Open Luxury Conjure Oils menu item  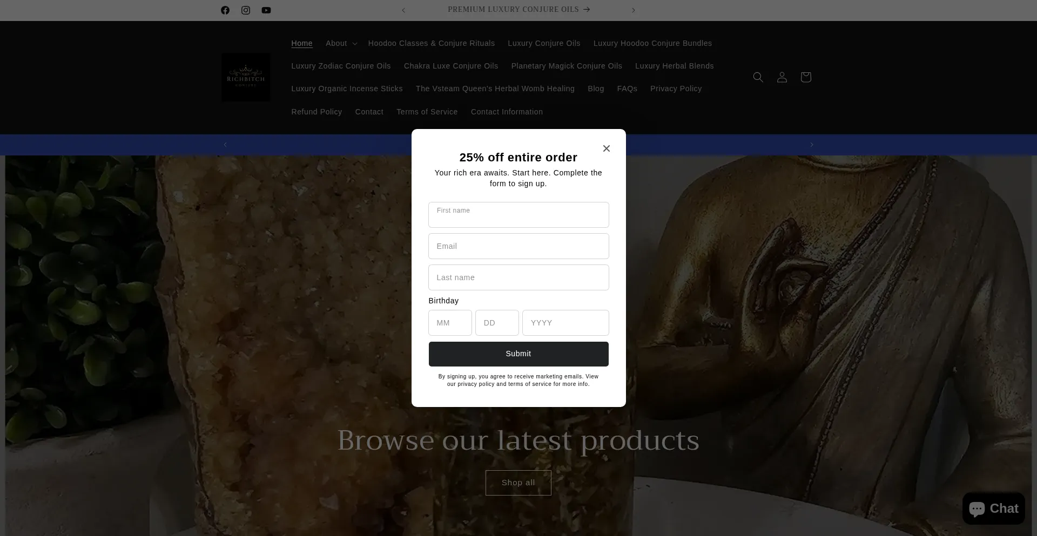pyautogui.click(x=544, y=43)
